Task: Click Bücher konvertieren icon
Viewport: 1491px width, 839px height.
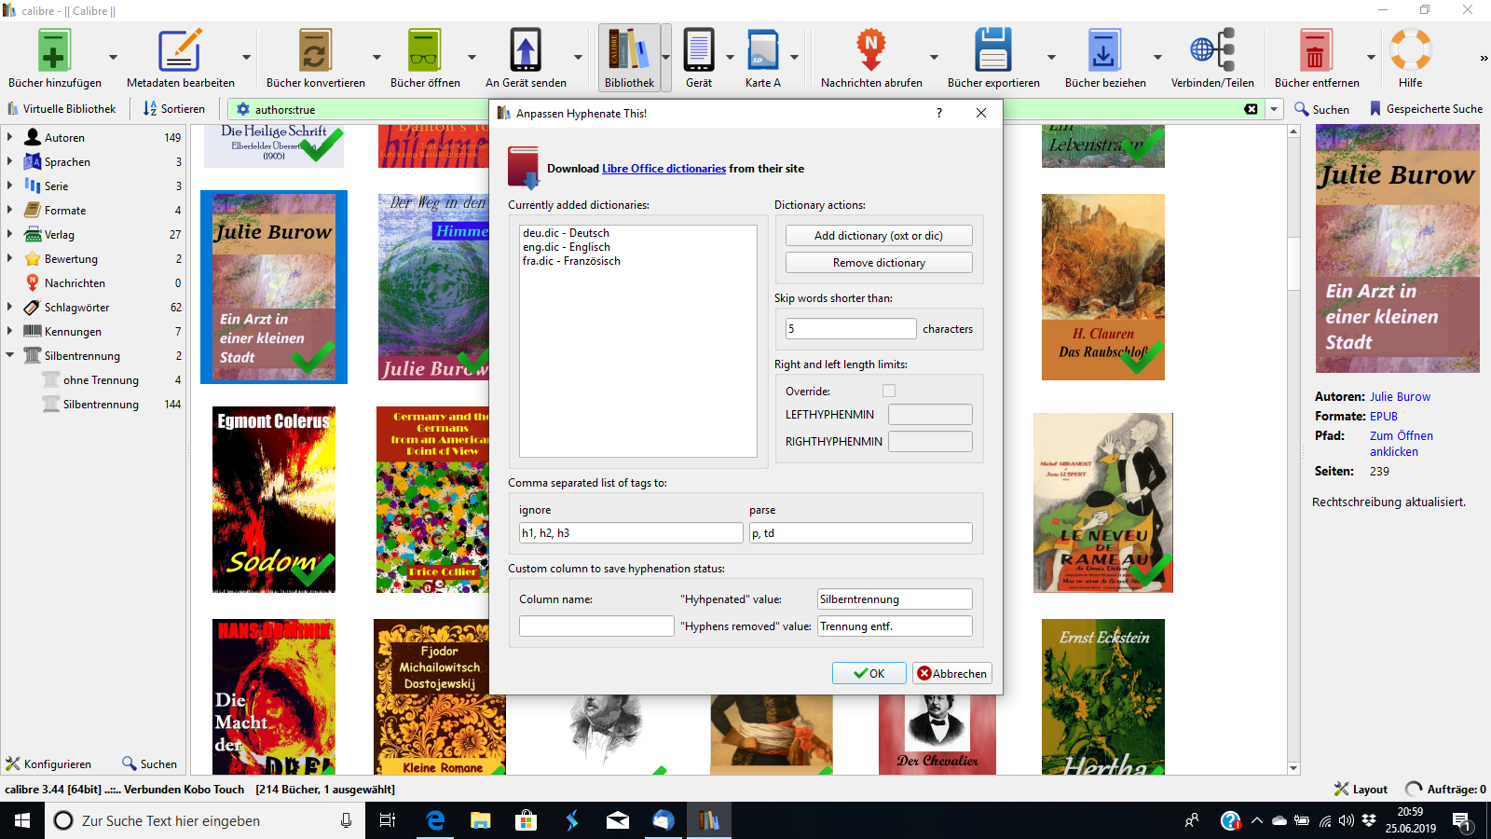Action: coord(315,50)
